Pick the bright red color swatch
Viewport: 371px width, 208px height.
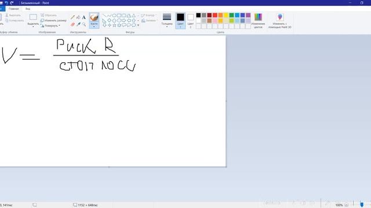215,16
